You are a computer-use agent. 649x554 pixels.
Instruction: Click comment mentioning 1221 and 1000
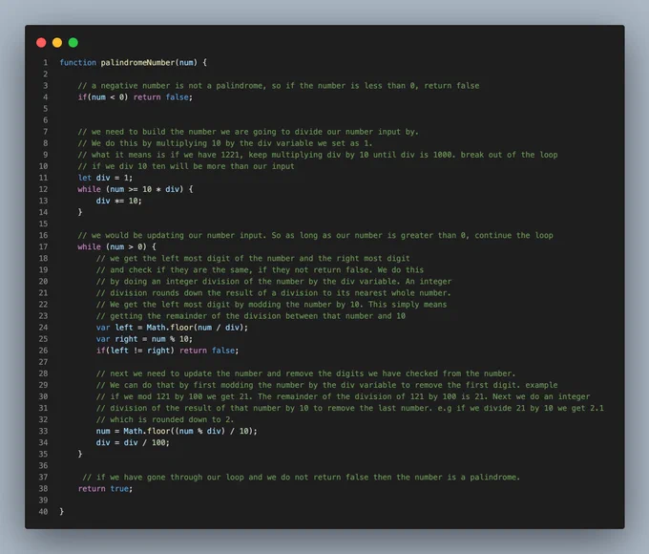tap(318, 155)
